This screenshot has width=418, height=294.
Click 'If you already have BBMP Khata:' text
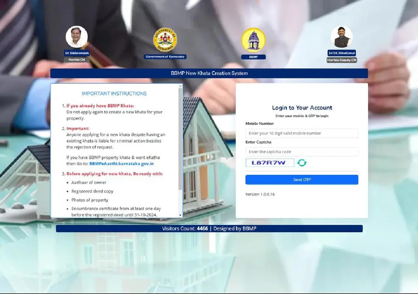pyautogui.click(x=100, y=106)
